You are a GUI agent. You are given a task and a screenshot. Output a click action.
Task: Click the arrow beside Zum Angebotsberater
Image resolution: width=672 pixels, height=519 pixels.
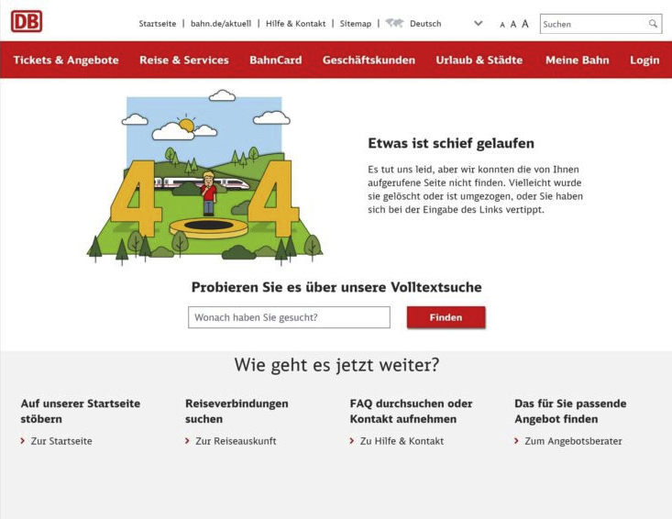(x=516, y=440)
